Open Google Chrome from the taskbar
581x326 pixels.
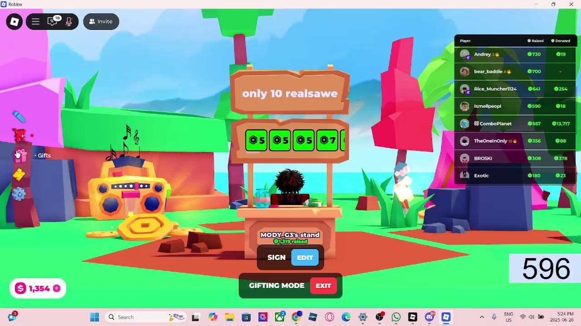(x=296, y=317)
